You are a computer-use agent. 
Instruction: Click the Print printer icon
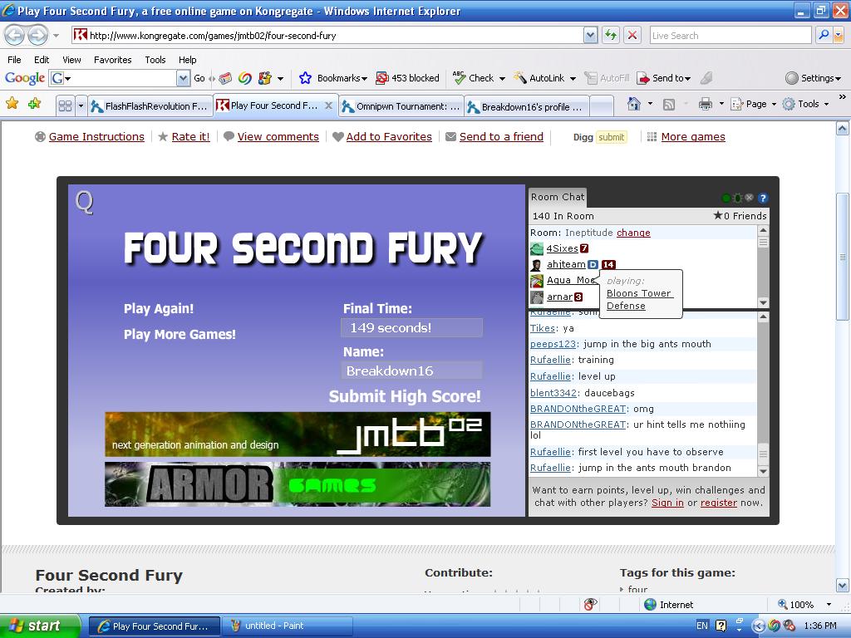705,104
